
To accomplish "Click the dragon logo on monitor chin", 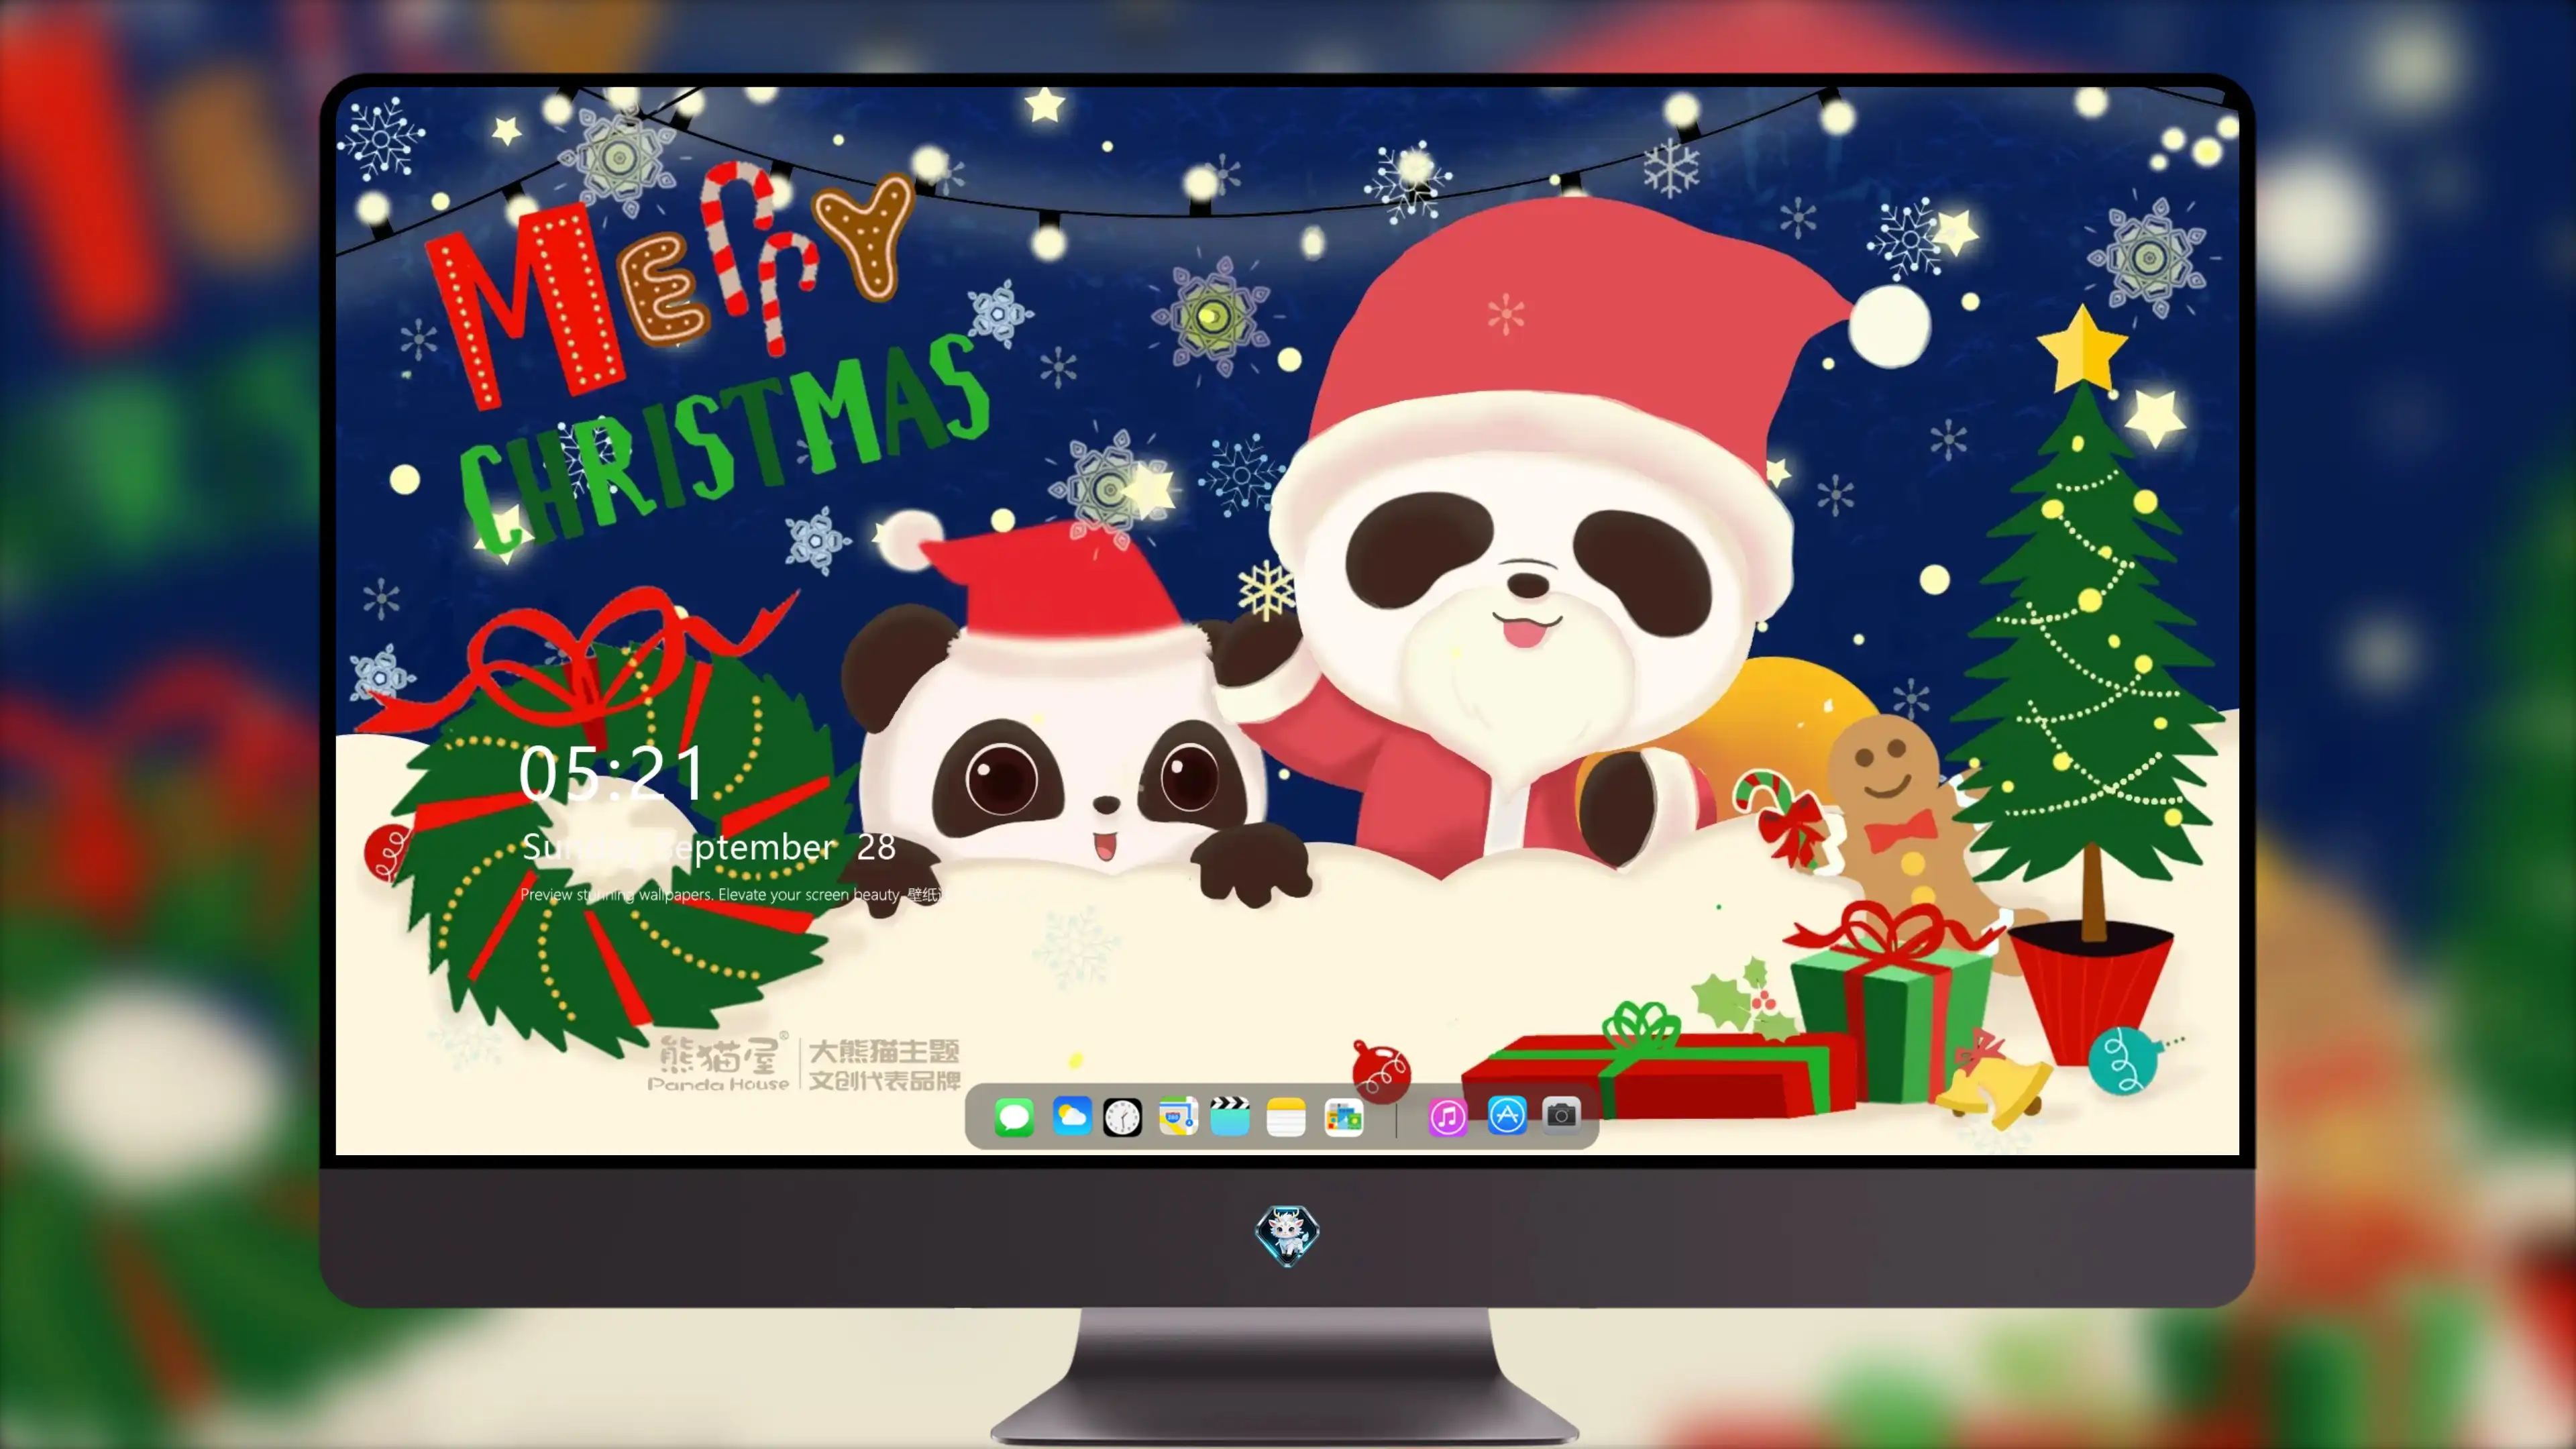I will pyautogui.click(x=1287, y=1234).
